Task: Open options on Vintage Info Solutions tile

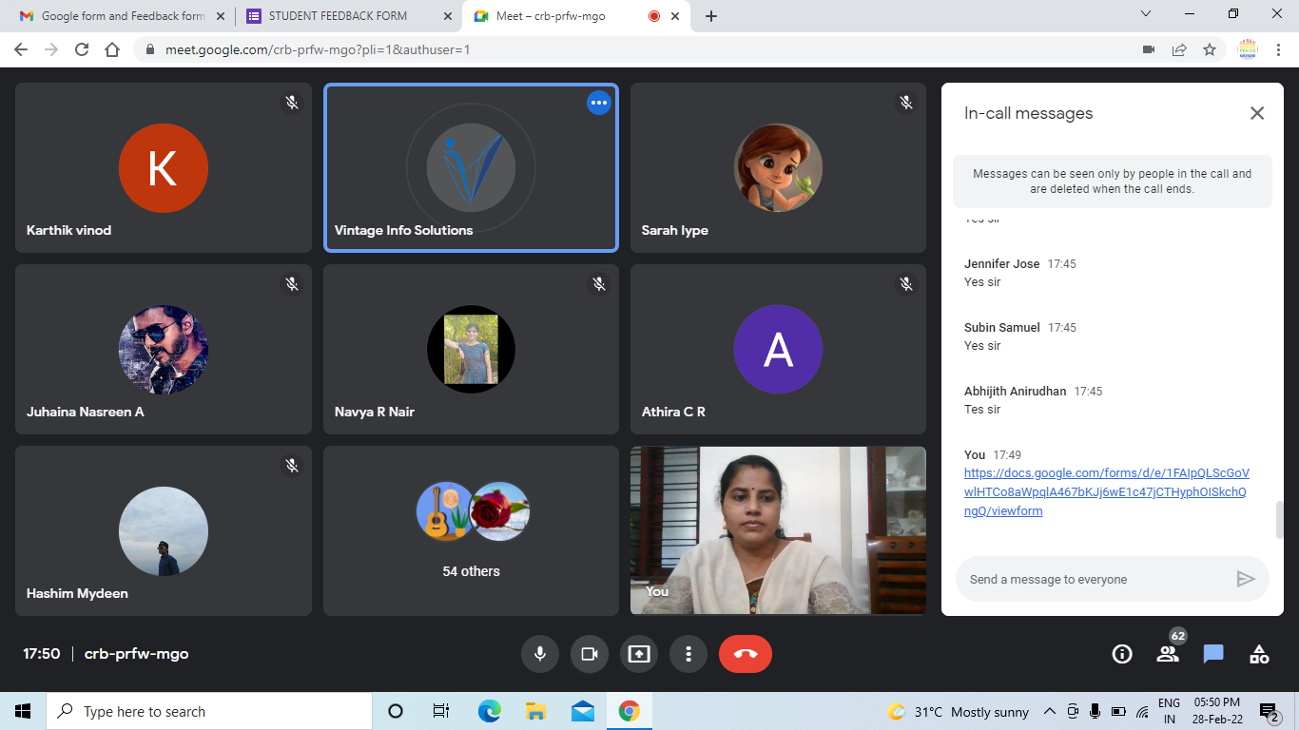Action: pyautogui.click(x=598, y=103)
